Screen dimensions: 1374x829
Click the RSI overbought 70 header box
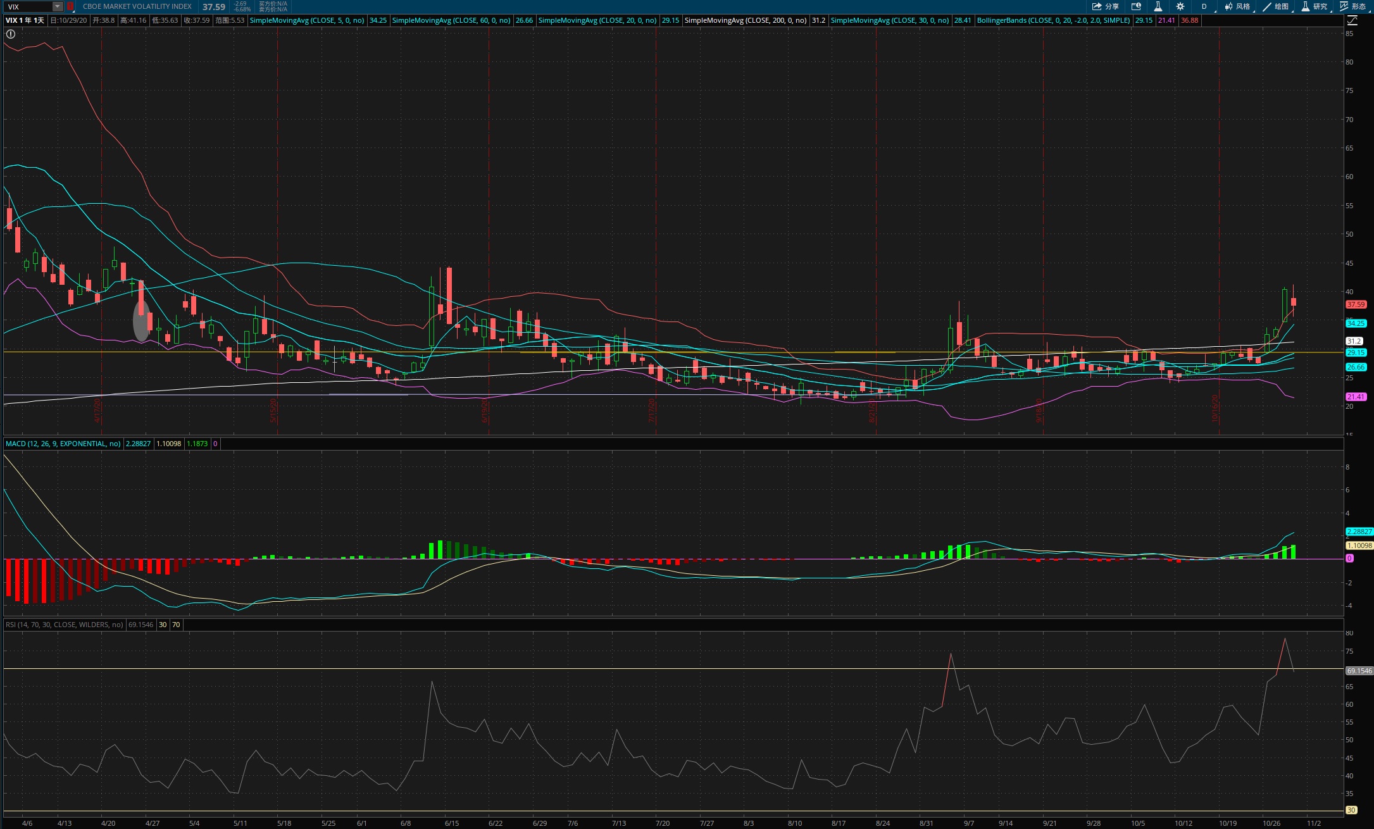coord(176,625)
